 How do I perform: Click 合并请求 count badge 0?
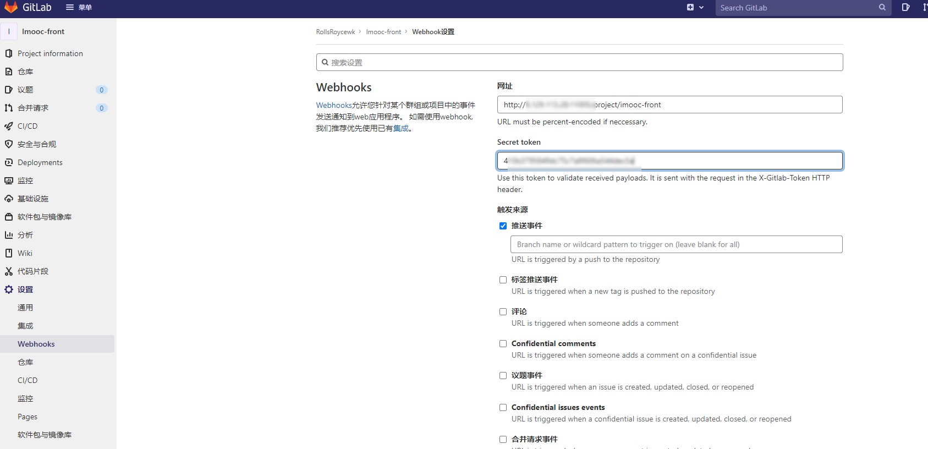point(101,108)
